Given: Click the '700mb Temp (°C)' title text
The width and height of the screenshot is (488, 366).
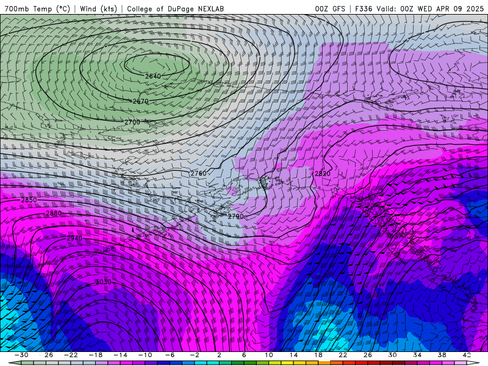Looking at the screenshot, I should (x=37, y=9).
